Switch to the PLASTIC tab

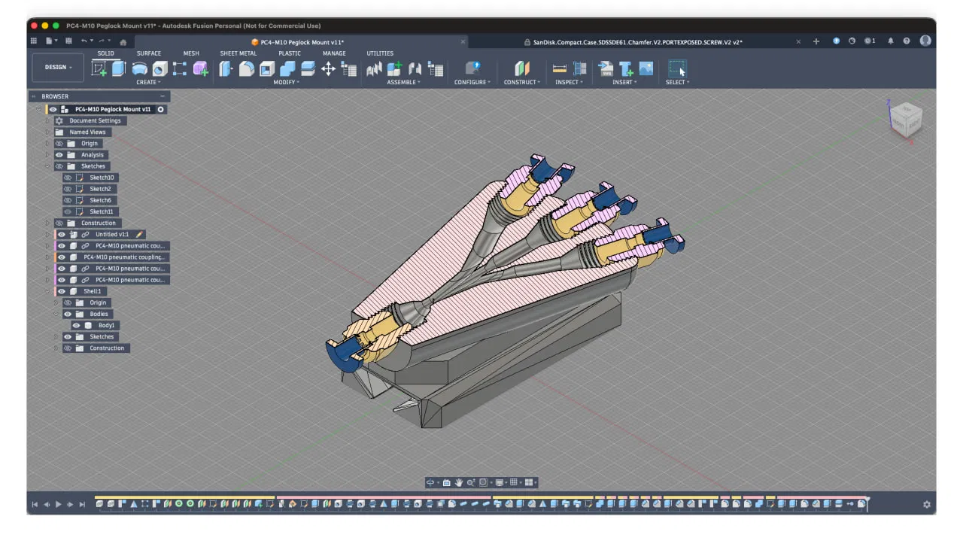tap(290, 53)
